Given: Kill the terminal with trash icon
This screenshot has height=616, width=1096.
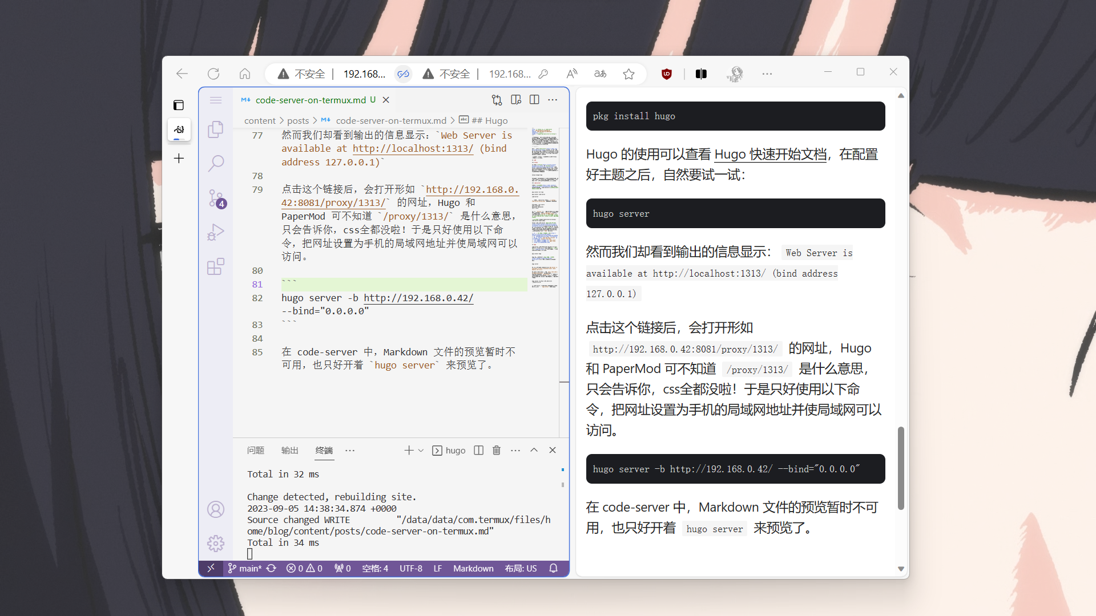Looking at the screenshot, I should (497, 451).
